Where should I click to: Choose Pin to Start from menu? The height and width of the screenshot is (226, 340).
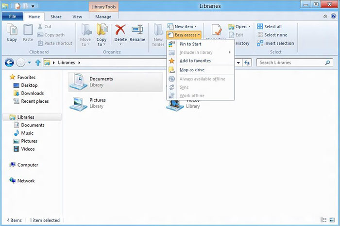click(x=190, y=44)
